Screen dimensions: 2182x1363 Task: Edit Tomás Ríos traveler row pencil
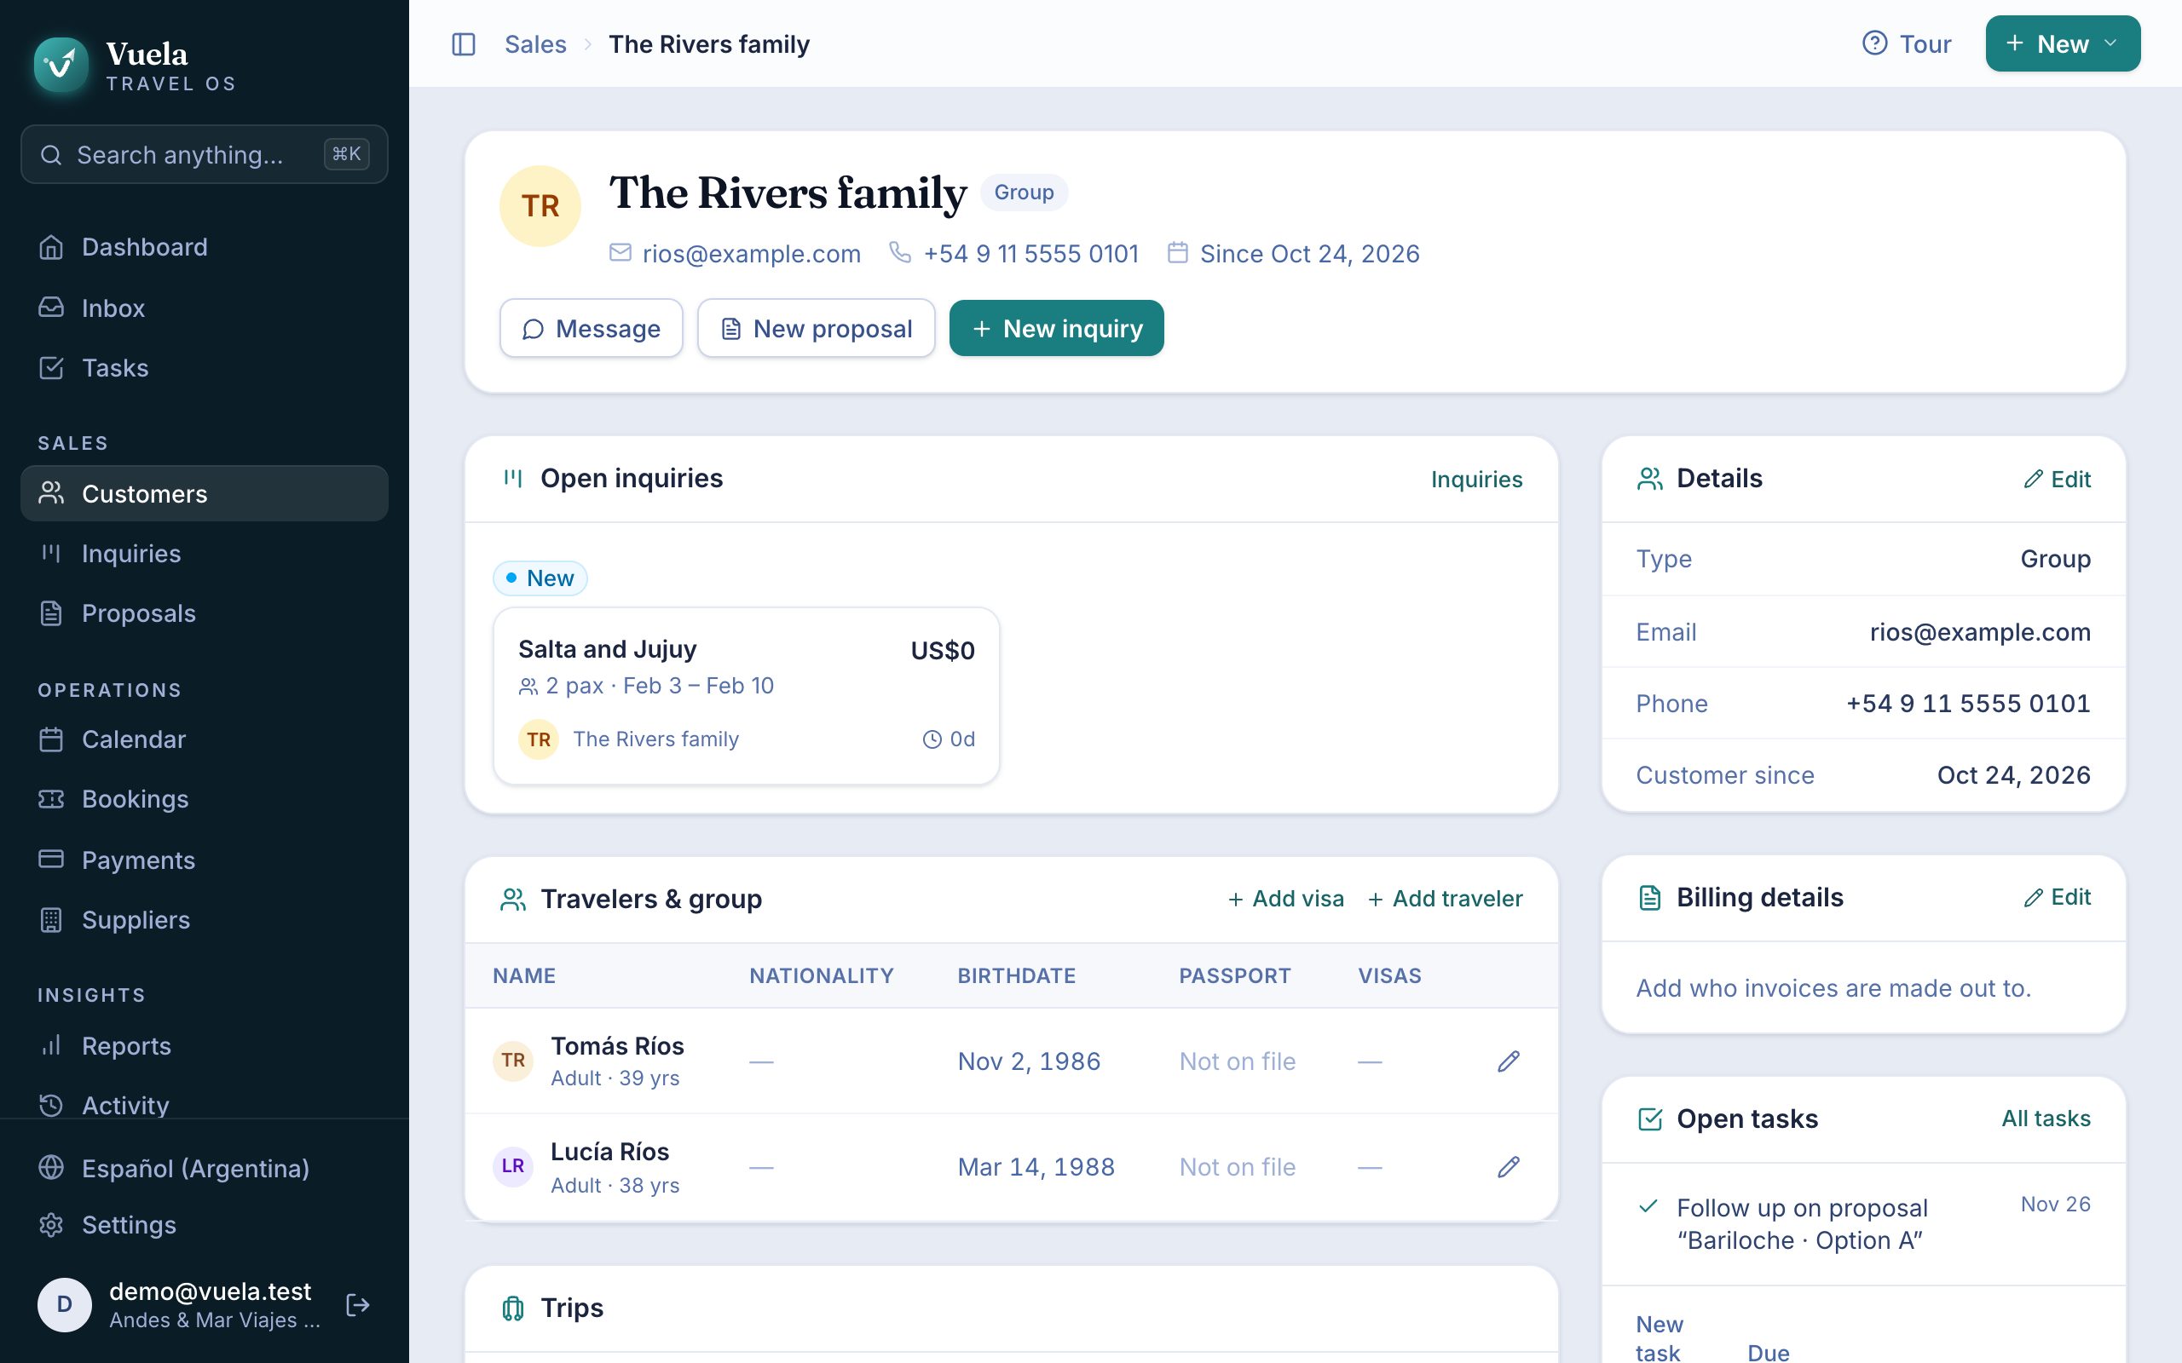coord(1509,1061)
